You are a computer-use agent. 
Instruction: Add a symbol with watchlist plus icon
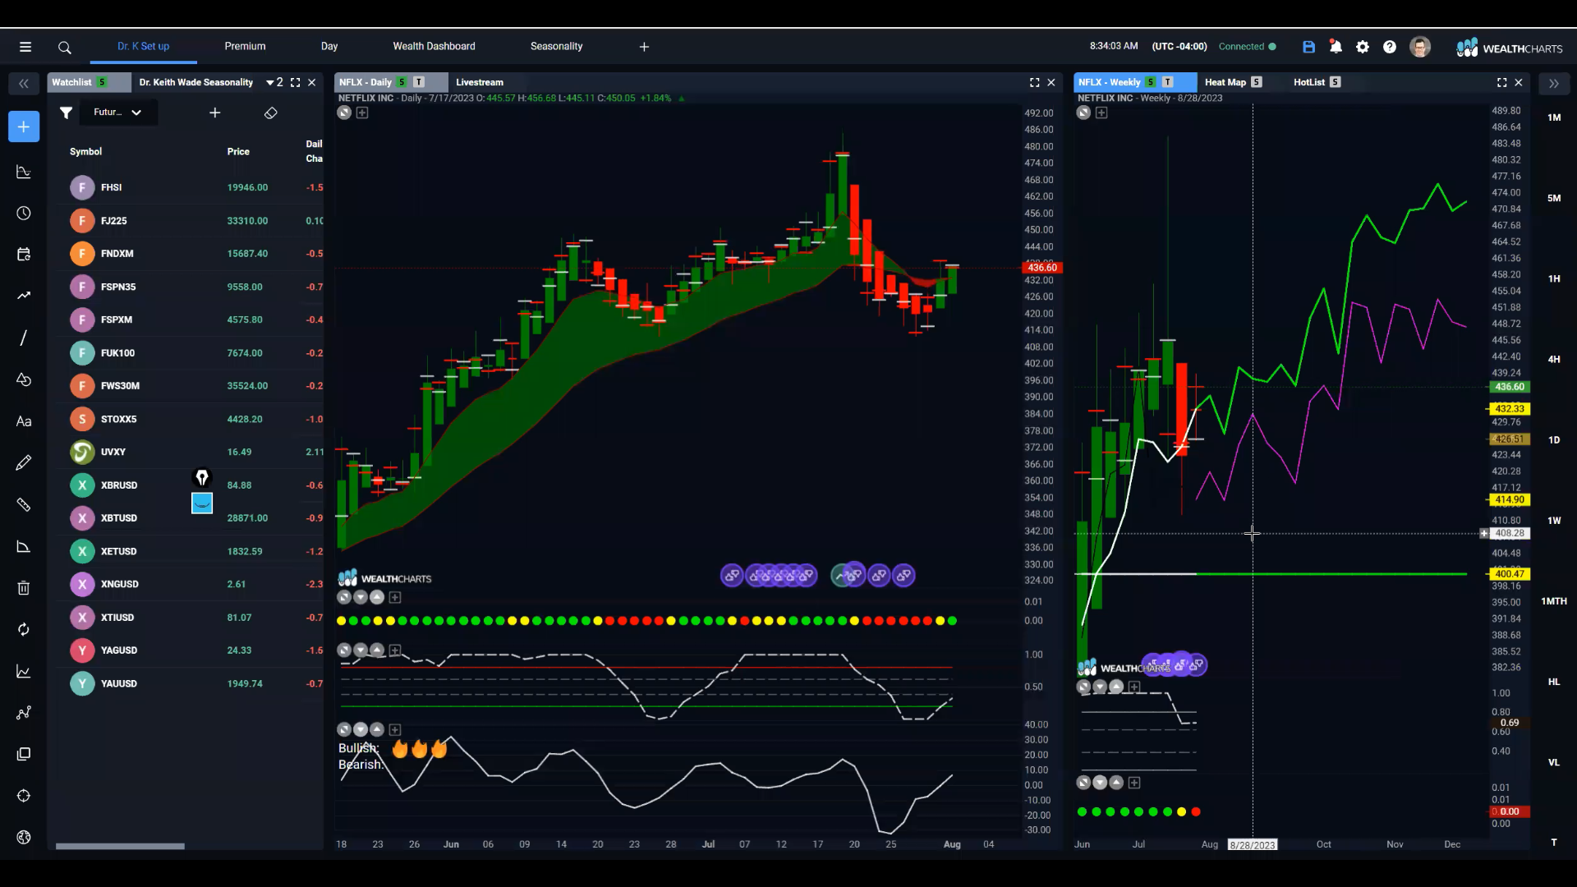[215, 113]
